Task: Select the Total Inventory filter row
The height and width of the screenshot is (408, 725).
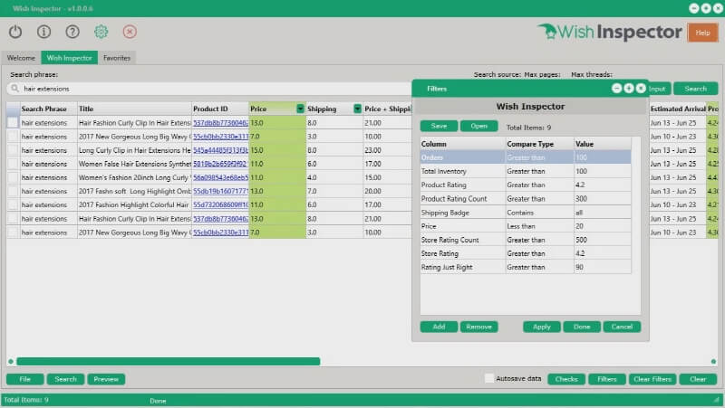Action: click(x=526, y=171)
